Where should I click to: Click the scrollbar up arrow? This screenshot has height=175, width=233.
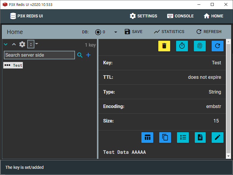coord(228,42)
